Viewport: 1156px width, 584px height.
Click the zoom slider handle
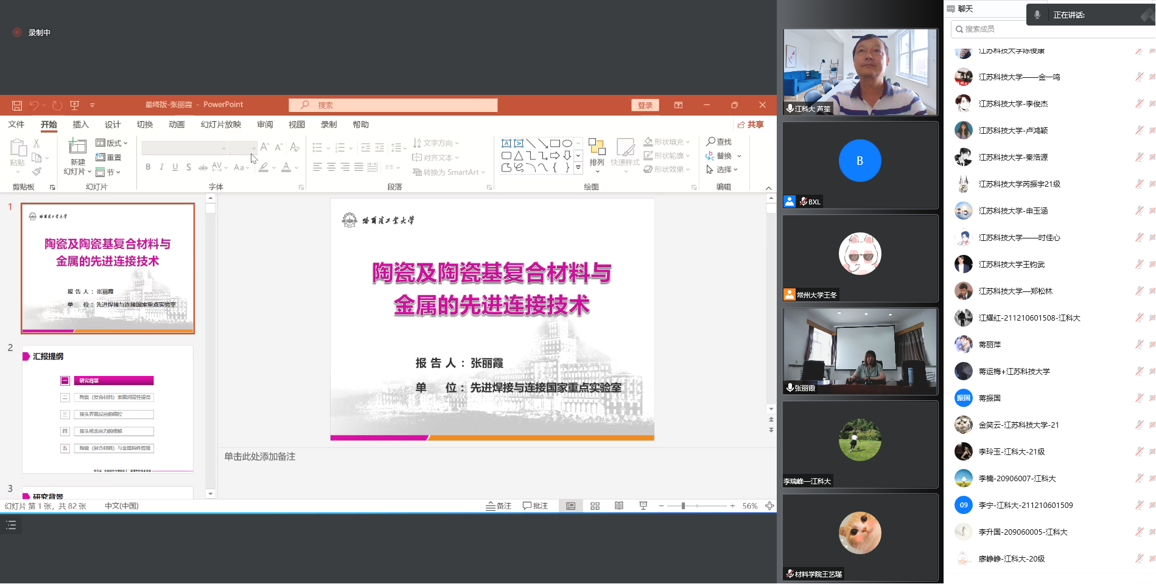point(683,506)
